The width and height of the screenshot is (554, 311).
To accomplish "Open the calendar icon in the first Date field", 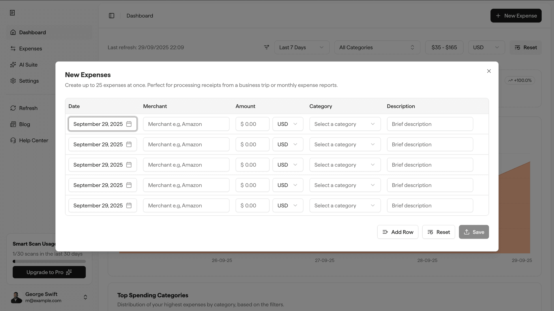I will tap(129, 124).
